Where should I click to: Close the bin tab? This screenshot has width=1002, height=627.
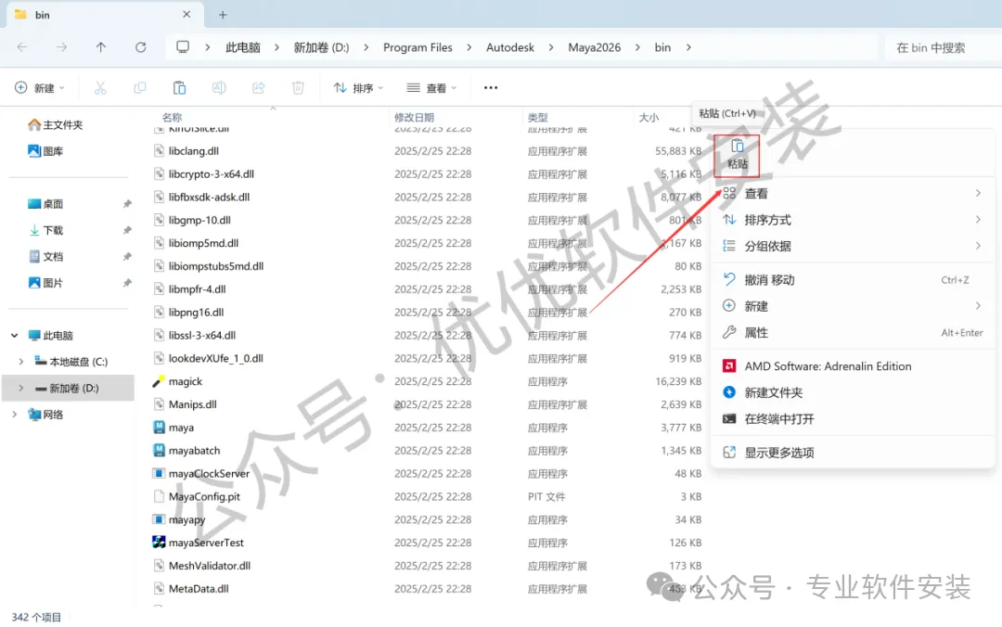tap(186, 14)
